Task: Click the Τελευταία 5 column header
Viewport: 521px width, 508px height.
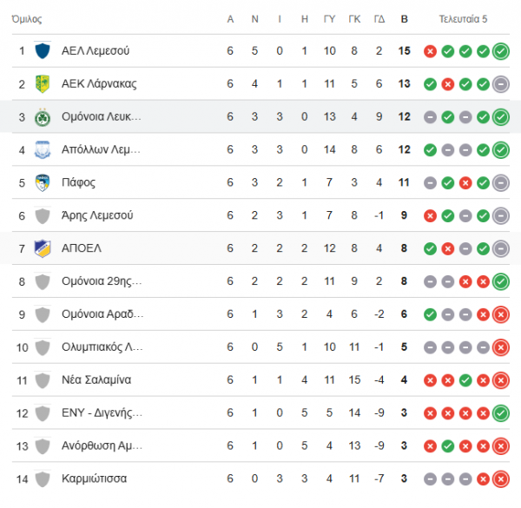Action: tap(463, 19)
